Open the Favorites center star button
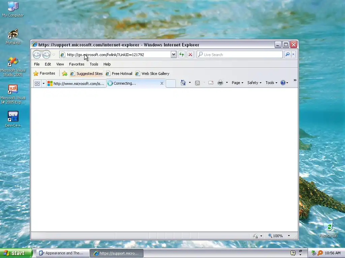This screenshot has width=345, height=258. 44,73
